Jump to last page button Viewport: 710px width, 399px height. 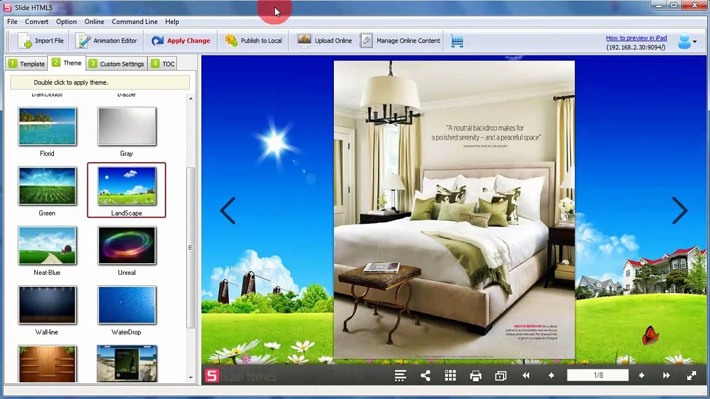point(666,376)
